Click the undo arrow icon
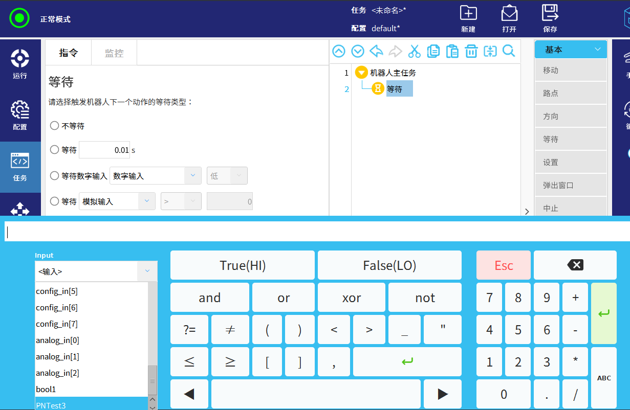The height and width of the screenshot is (410, 630). [x=376, y=51]
